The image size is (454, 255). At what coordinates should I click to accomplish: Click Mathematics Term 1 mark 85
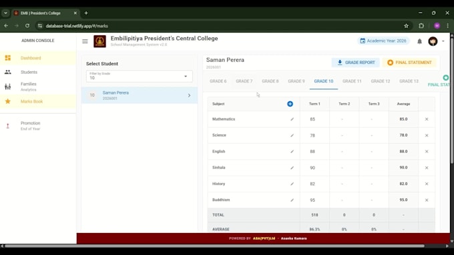pyautogui.click(x=312, y=119)
